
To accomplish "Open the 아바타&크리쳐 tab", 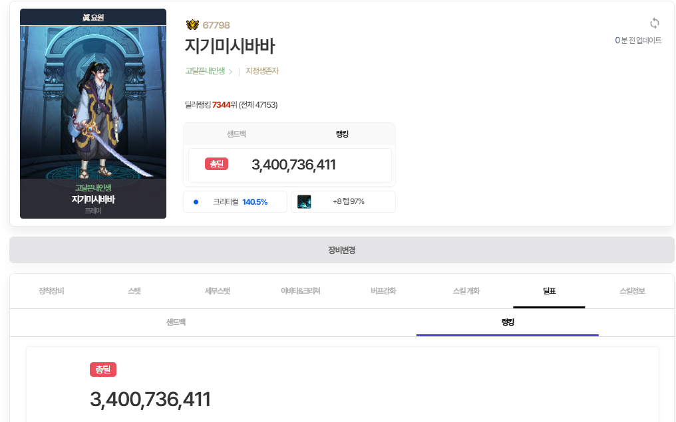I will point(300,291).
